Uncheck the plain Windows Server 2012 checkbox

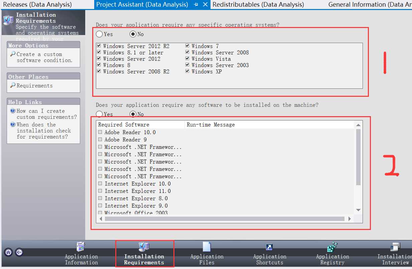click(x=99, y=58)
